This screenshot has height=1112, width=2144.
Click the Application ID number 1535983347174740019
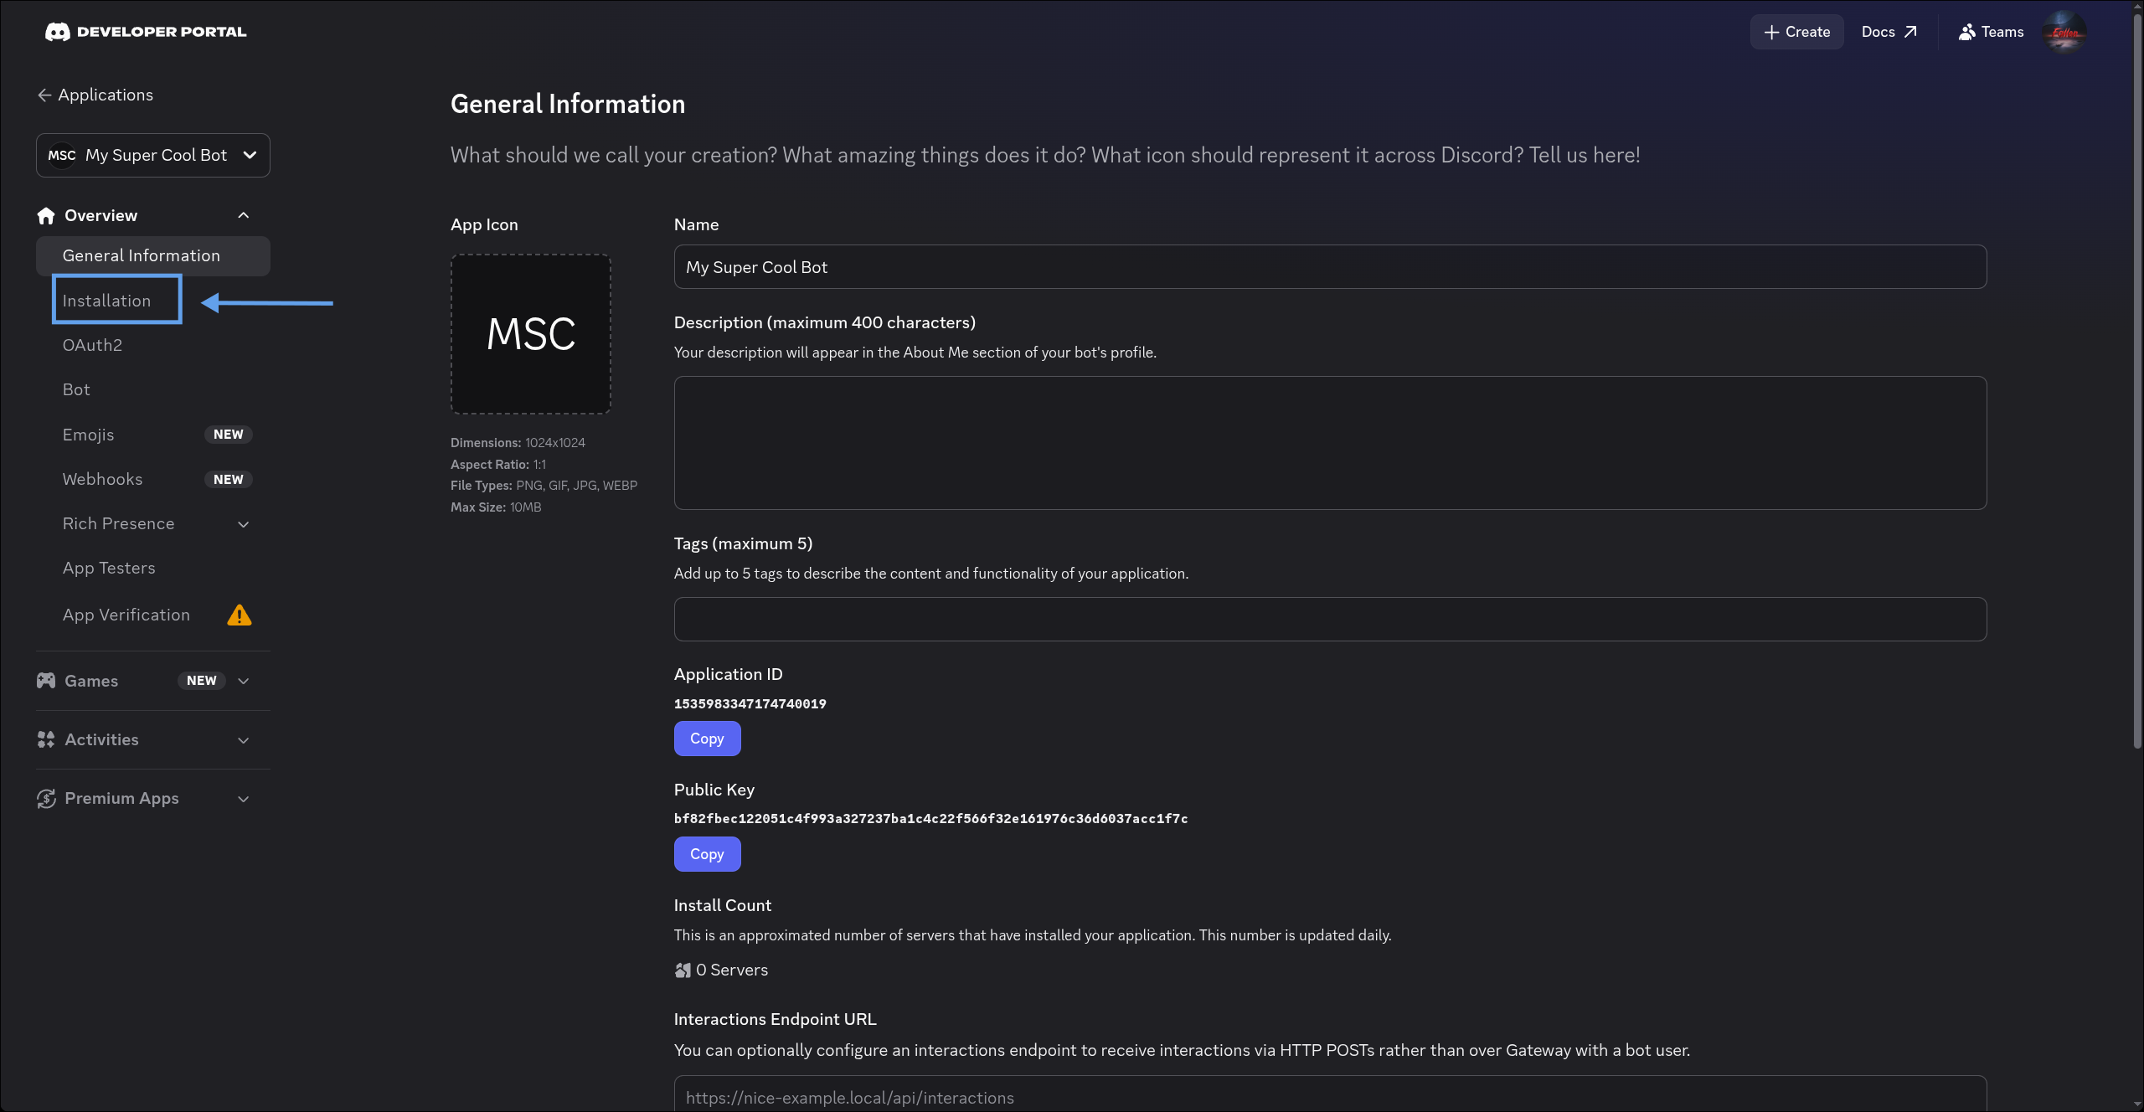pyautogui.click(x=750, y=704)
